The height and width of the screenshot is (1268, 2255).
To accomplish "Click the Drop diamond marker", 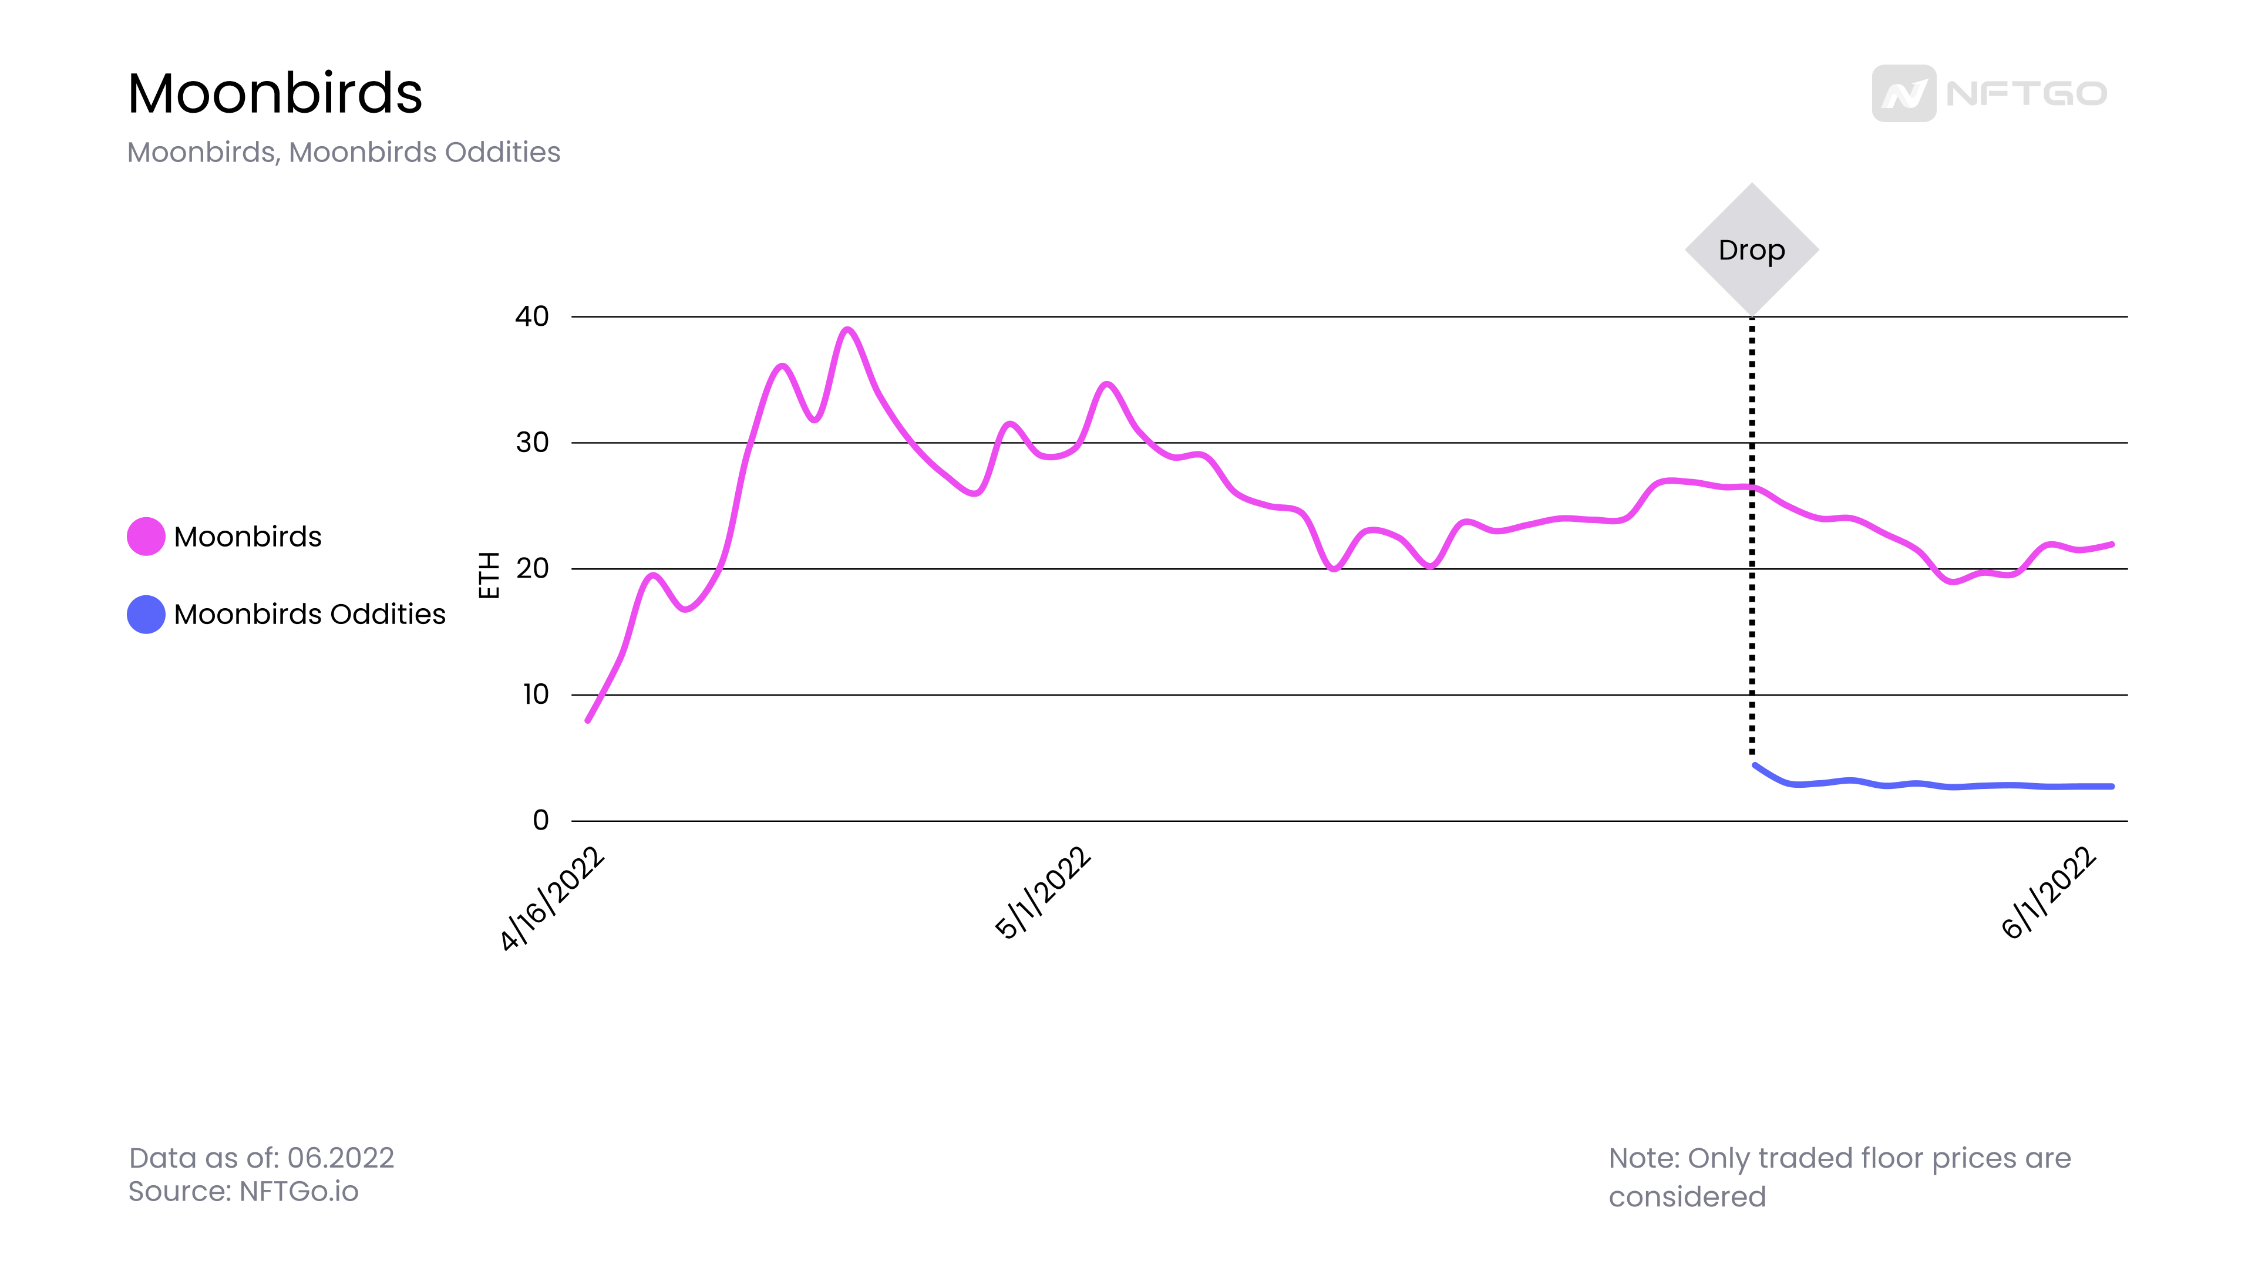I will click(1752, 249).
